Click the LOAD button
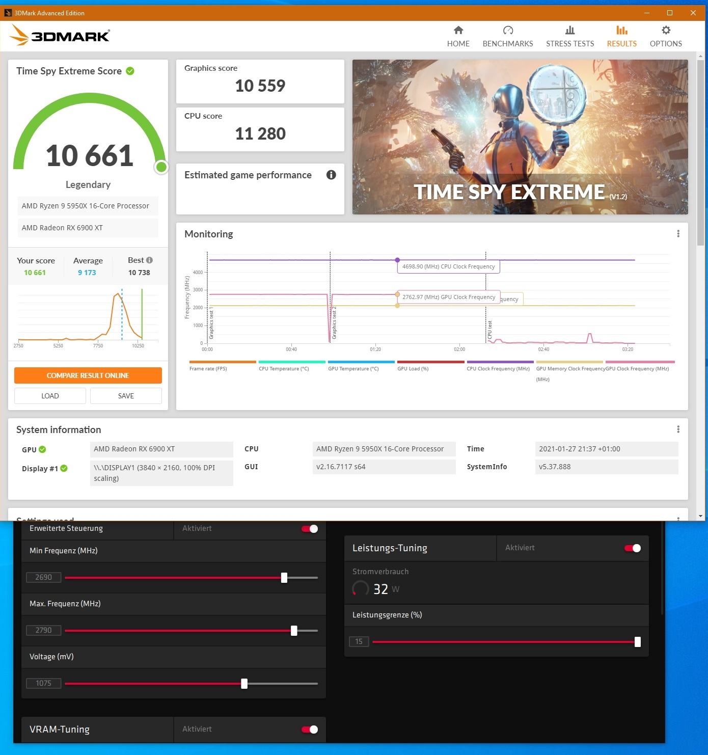 [x=50, y=396]
